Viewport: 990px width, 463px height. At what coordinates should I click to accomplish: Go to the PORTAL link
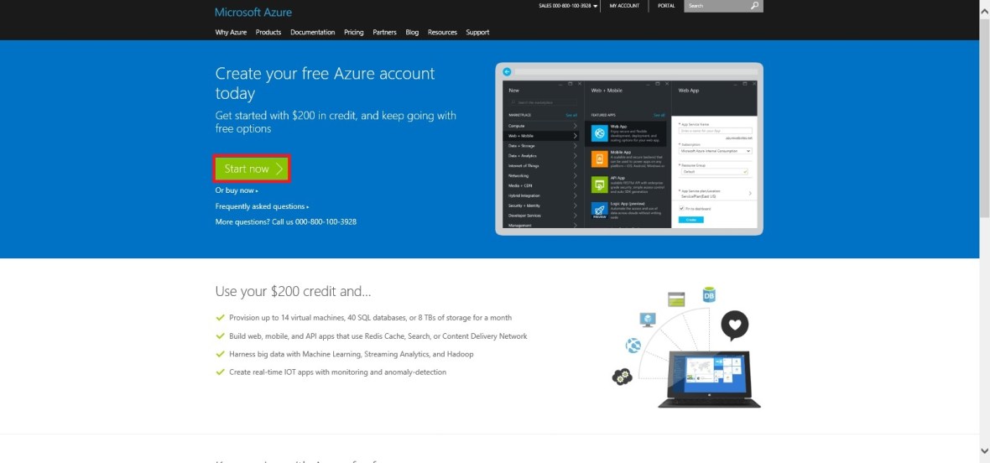click(x=666, y=6)
